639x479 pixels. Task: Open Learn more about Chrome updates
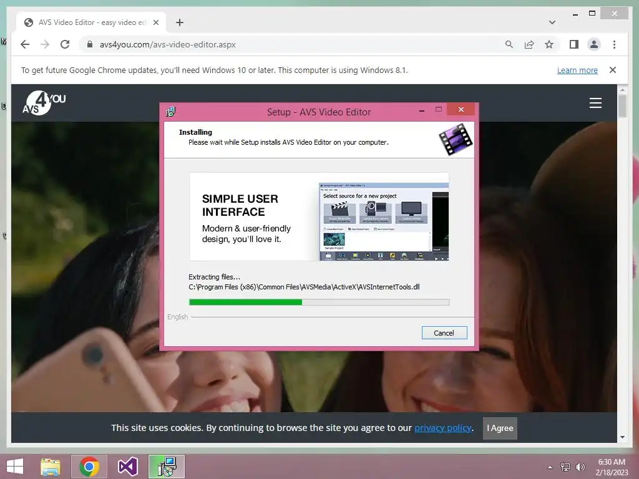coord(577,70)
